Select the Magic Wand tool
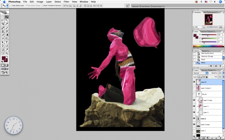 coord(7,21)
